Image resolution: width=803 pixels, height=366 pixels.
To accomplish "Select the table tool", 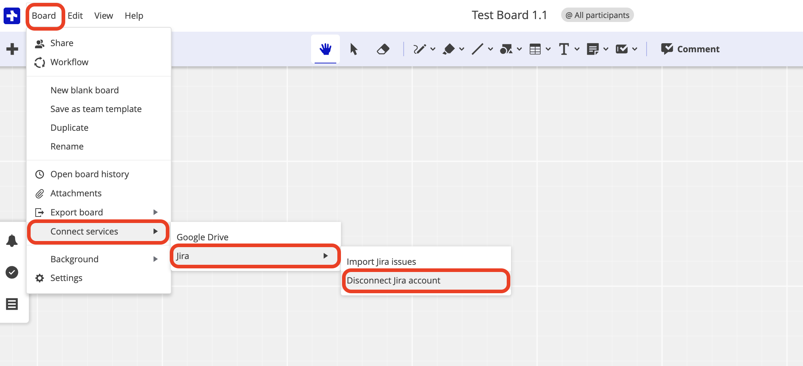I will pos(535,49).
